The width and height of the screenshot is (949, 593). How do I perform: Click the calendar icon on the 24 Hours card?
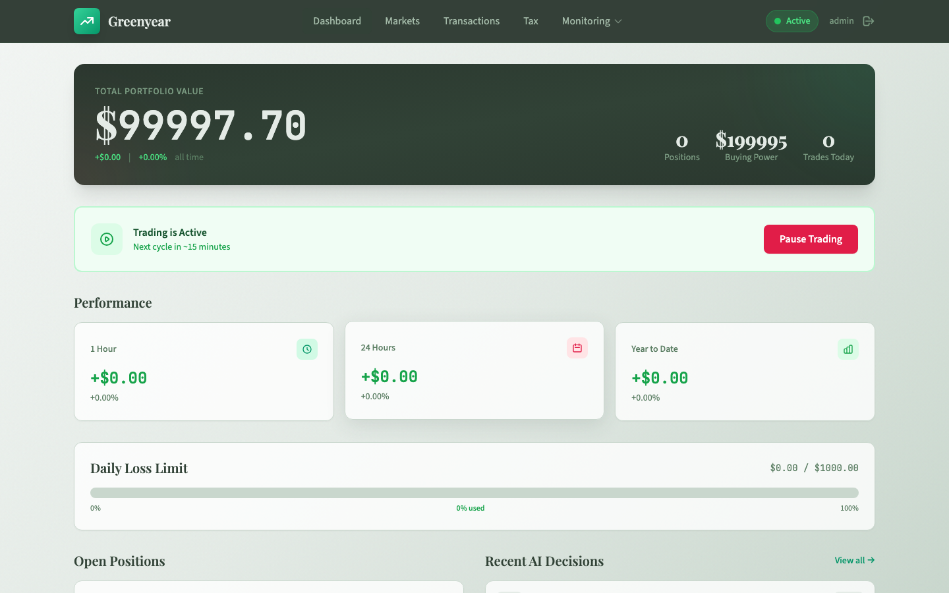click(x=577, y=348)
